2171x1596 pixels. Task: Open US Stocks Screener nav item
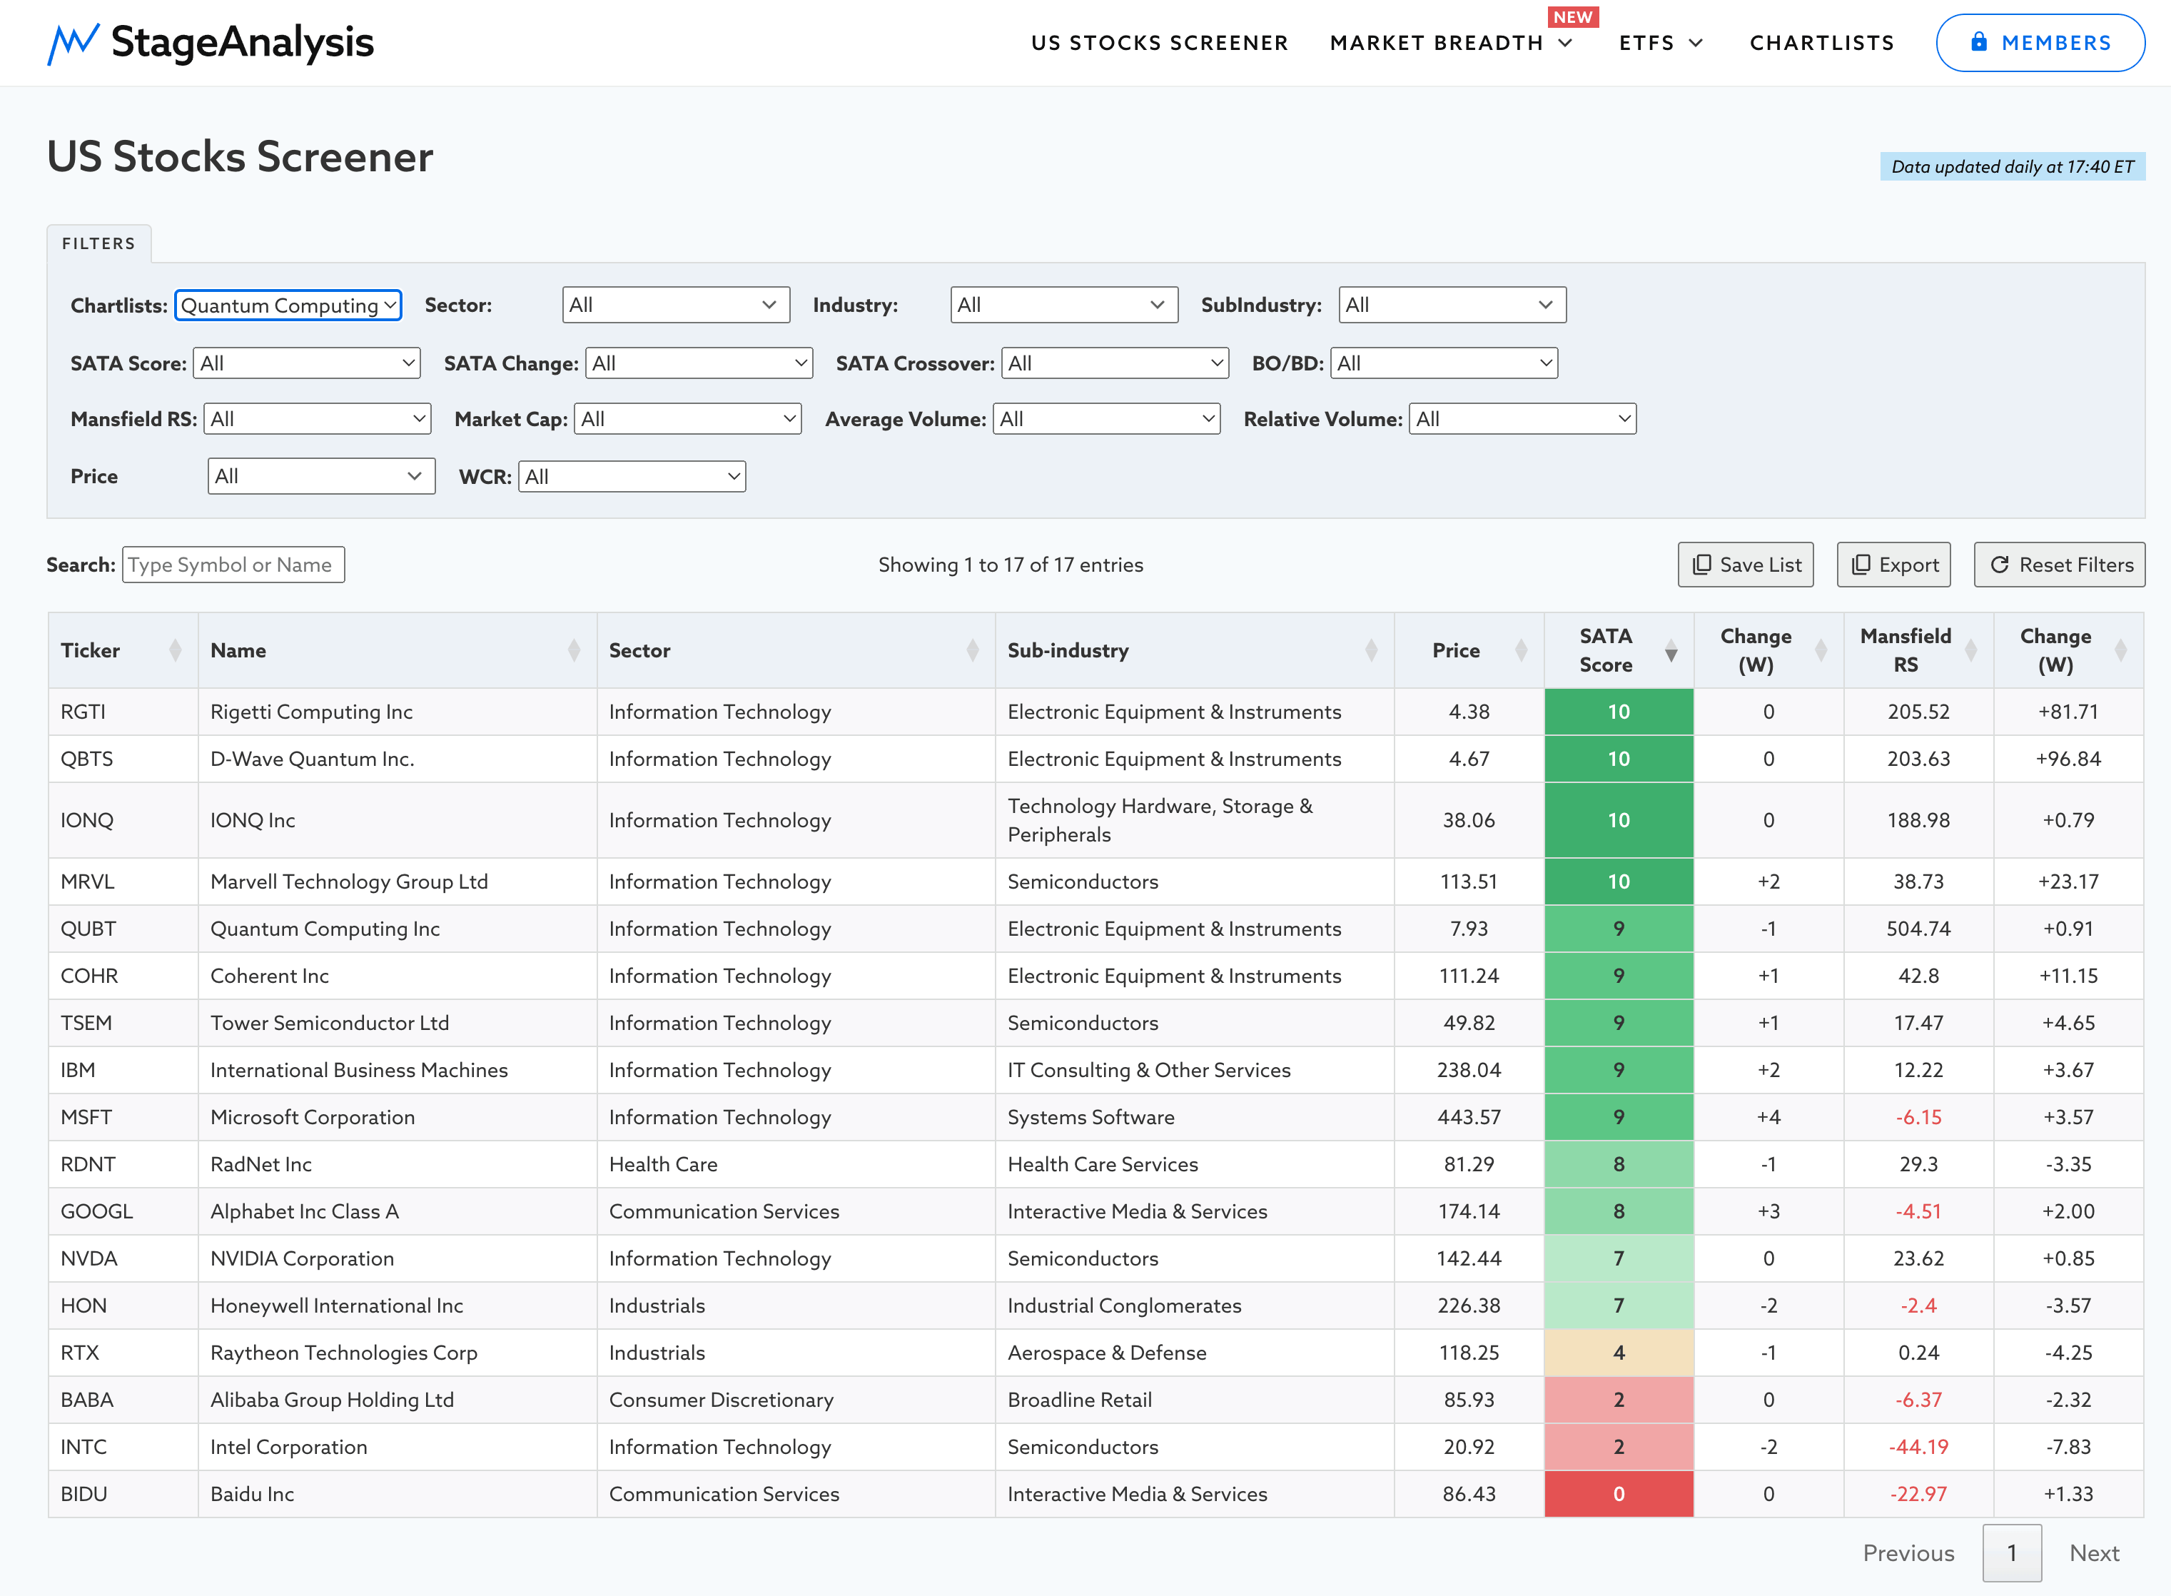[x=1160, y=43]
